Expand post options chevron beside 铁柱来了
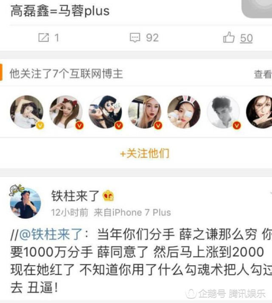 point(270,193)
